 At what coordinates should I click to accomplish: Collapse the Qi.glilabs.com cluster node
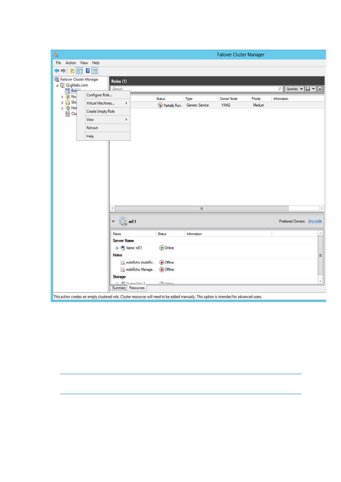[x=57, y=85]
